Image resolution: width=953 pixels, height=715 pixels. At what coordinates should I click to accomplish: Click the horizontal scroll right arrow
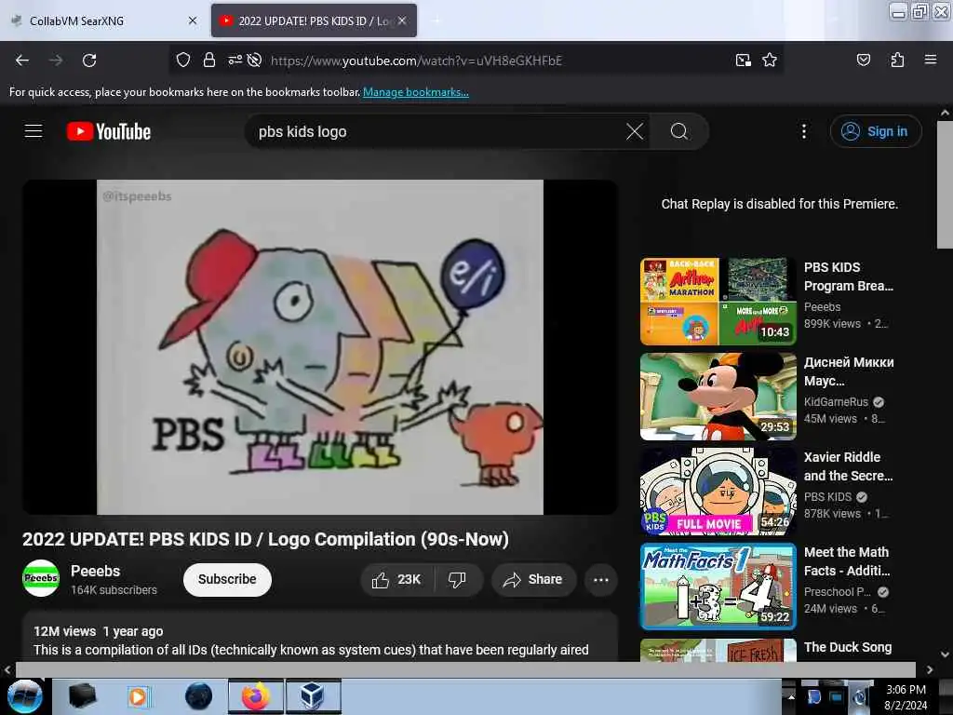[930, 669]
